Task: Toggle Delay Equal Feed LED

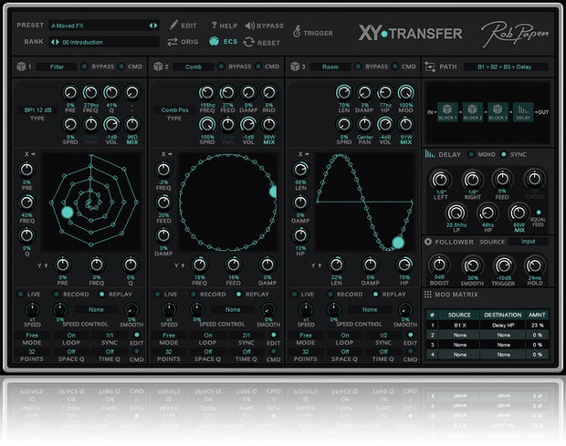Action: pos(539,213)
